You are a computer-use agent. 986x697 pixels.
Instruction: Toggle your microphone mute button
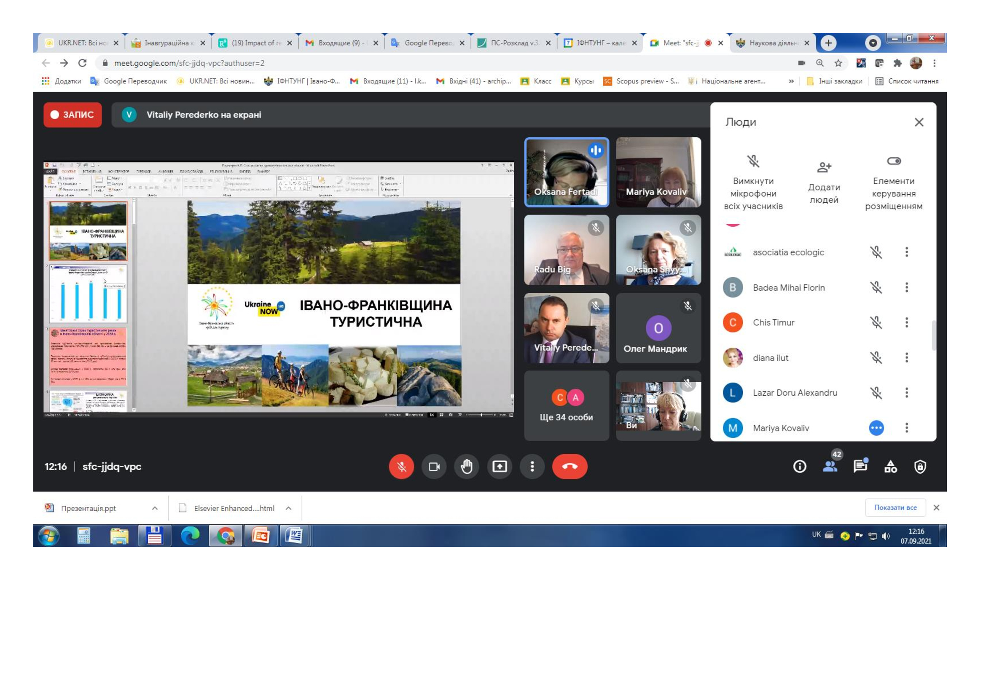click(401, 466)
